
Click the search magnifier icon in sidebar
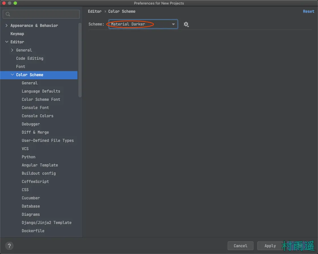click(x=8, y=14)
